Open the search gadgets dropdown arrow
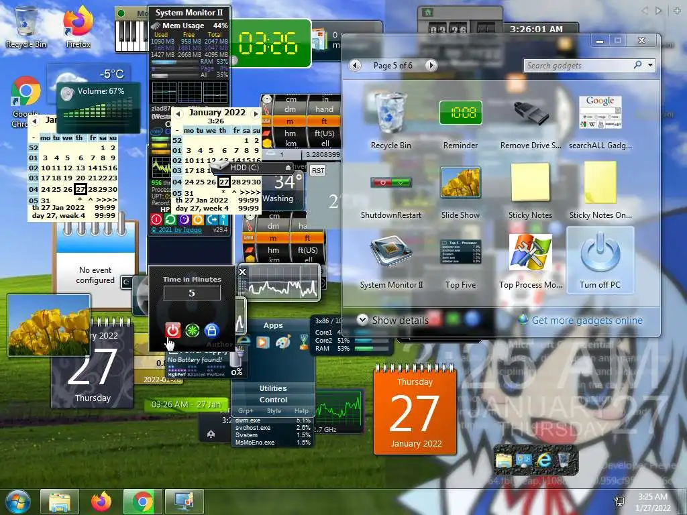The width and height of the screenshot is (687, 515). (651, 65)
